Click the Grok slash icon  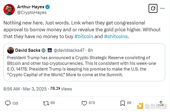click(153, 8)
